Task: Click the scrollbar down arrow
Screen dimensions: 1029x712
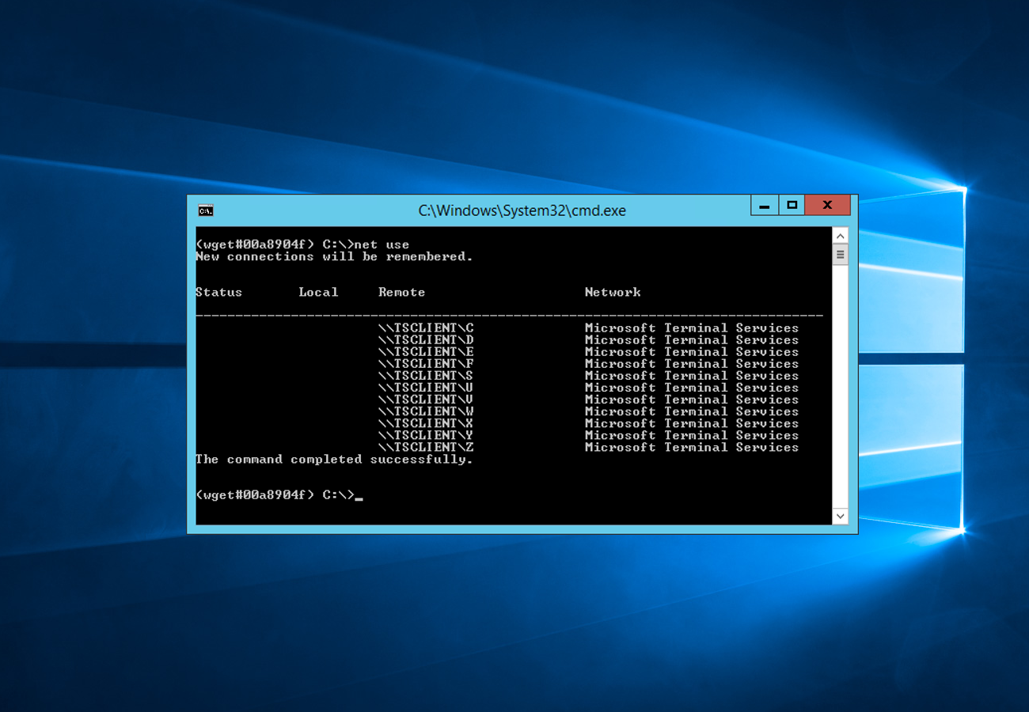Action: [x=840, y=515]
